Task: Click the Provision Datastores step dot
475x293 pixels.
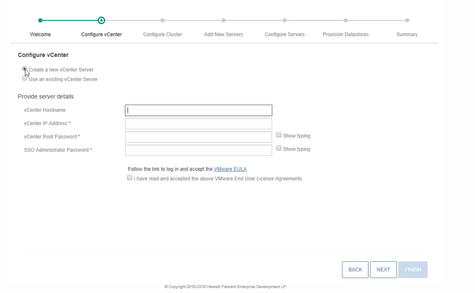Action: click(x=346, y=20)
